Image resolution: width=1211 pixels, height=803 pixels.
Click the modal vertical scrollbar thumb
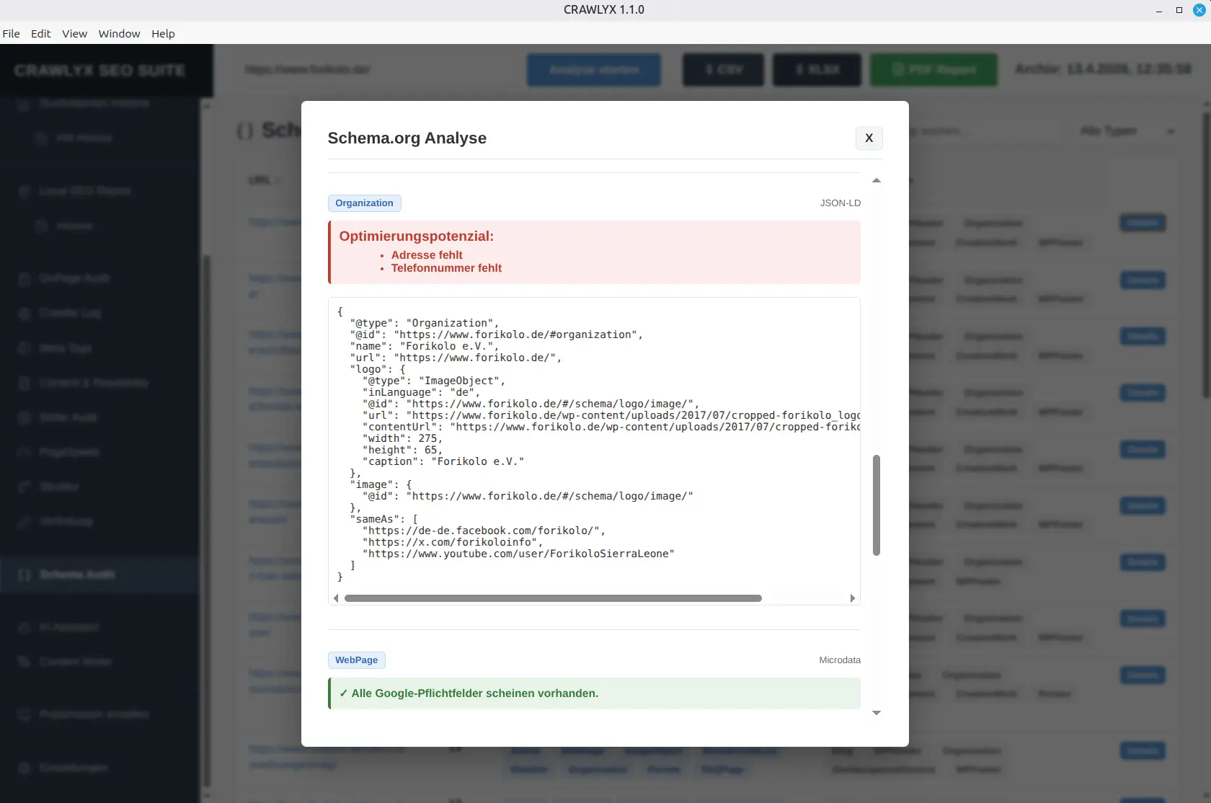(x=877, y=505)
